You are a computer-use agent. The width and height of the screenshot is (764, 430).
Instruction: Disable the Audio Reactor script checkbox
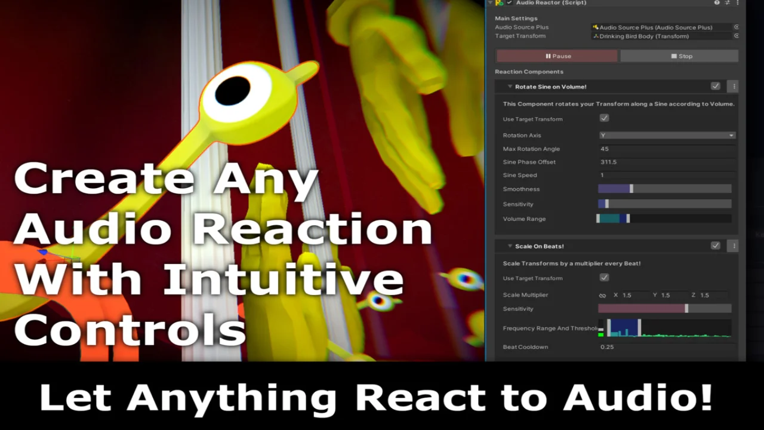tap(509, 3)
